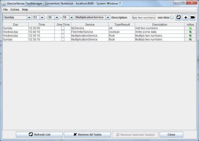The width and height of the screenshot is (199, 141).
Task: Select the 'Add two numbers' description cell
Action: (x=160, y=28)
